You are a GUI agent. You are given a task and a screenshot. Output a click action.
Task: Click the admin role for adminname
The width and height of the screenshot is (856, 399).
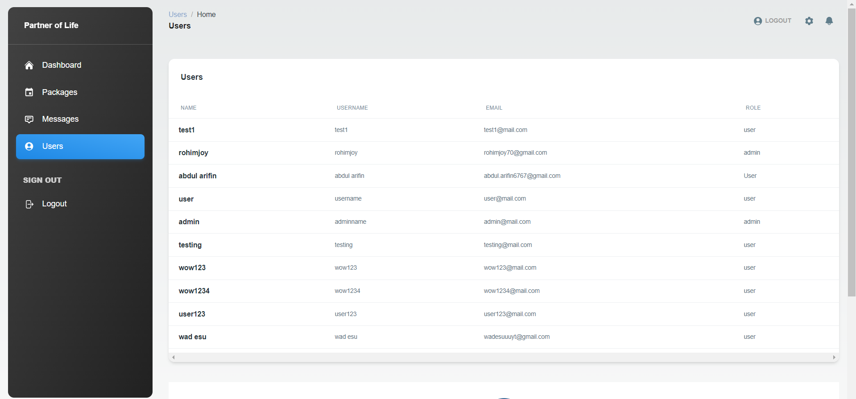click(752, 222)
